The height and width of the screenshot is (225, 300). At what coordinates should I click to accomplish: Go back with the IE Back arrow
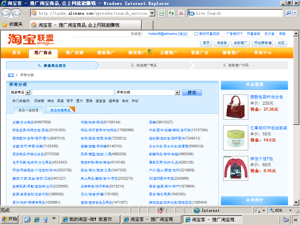6,13
